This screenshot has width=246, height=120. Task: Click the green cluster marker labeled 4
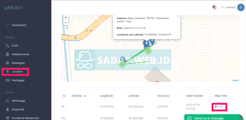148,51
